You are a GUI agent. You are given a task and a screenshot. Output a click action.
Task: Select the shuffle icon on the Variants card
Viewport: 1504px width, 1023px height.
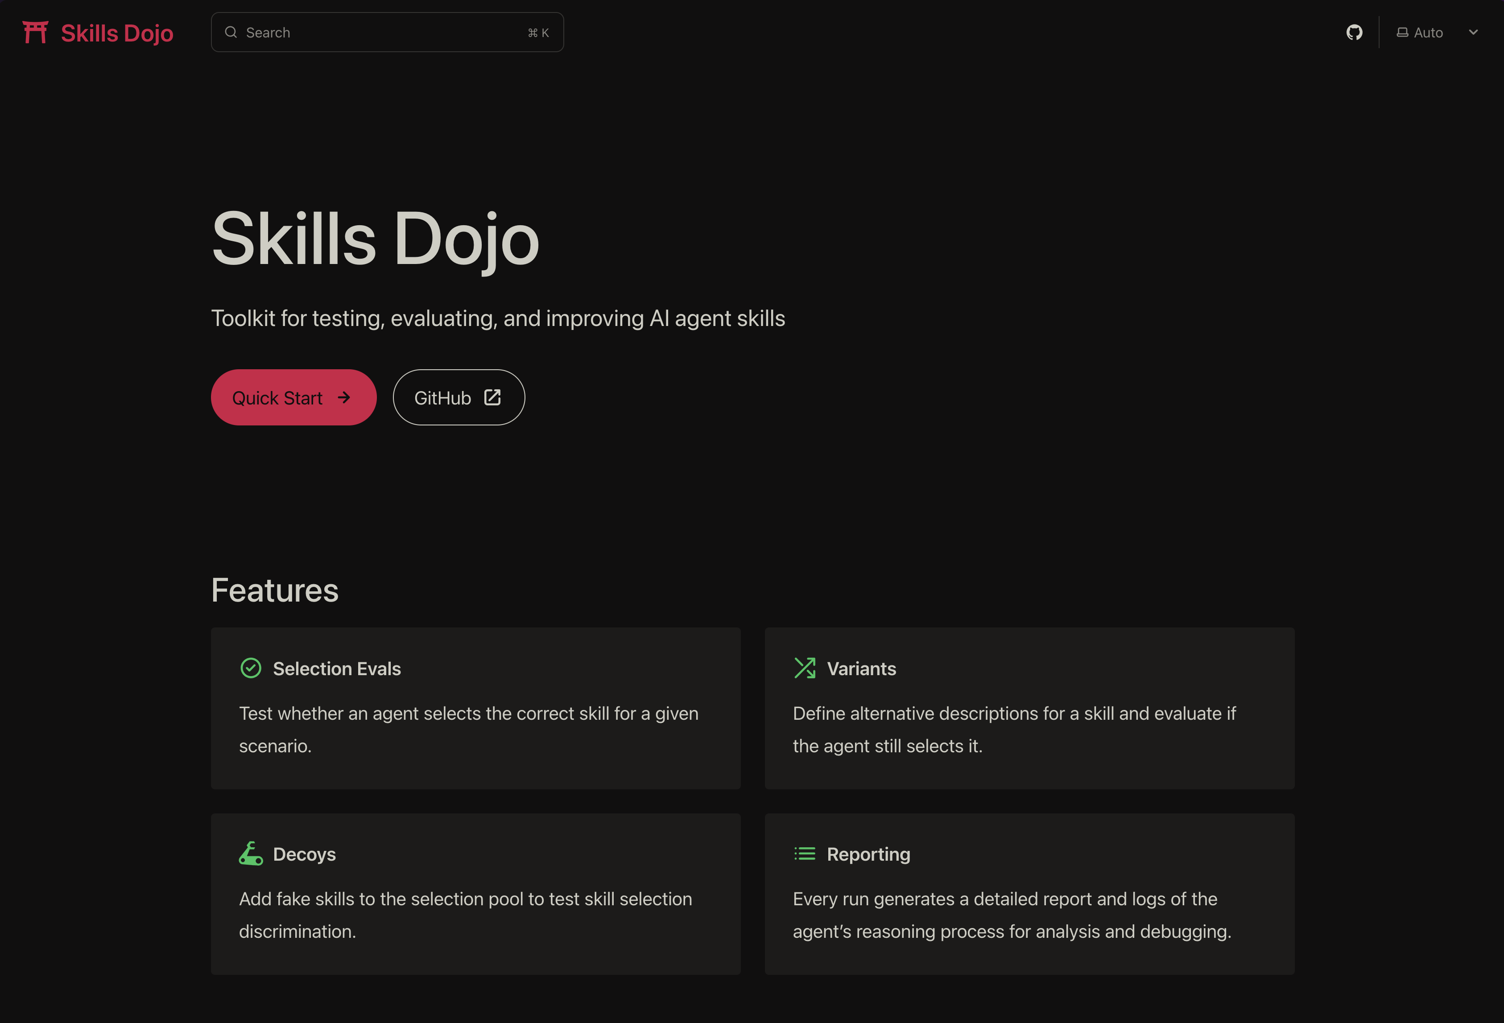click(x=805, y=668)
